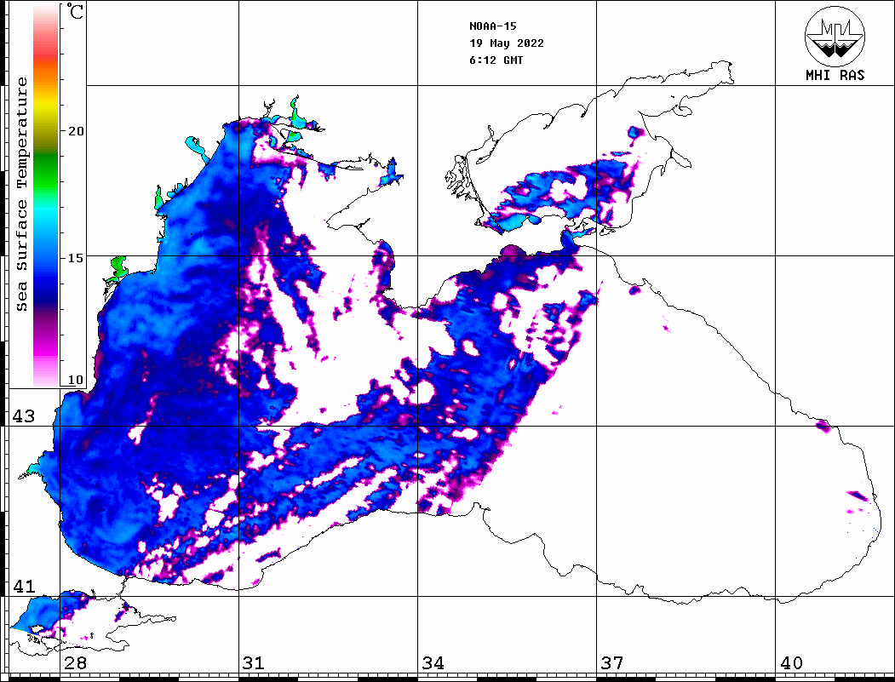Click the 10 degree scale tick label
Viewport: 895px width, 682px height.
[76, 380]
